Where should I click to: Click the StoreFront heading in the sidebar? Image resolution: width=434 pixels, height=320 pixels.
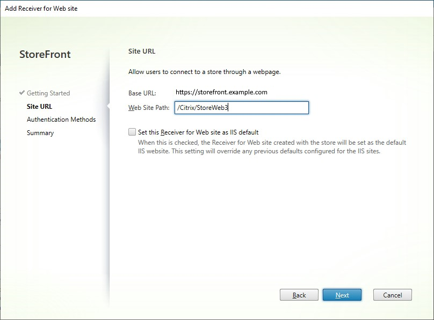pyautogui.click(x=45, y=54)
